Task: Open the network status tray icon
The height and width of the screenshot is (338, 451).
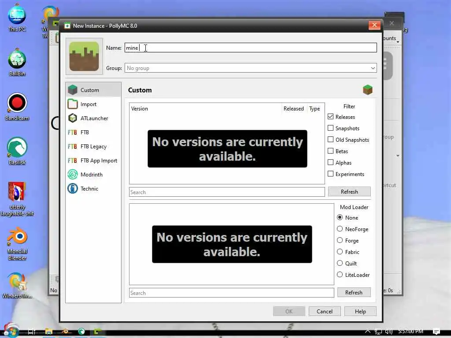Action: coord(378,331)
